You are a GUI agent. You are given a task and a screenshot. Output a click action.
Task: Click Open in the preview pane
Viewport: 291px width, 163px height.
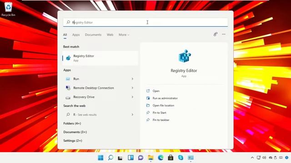tap(156, 91)
